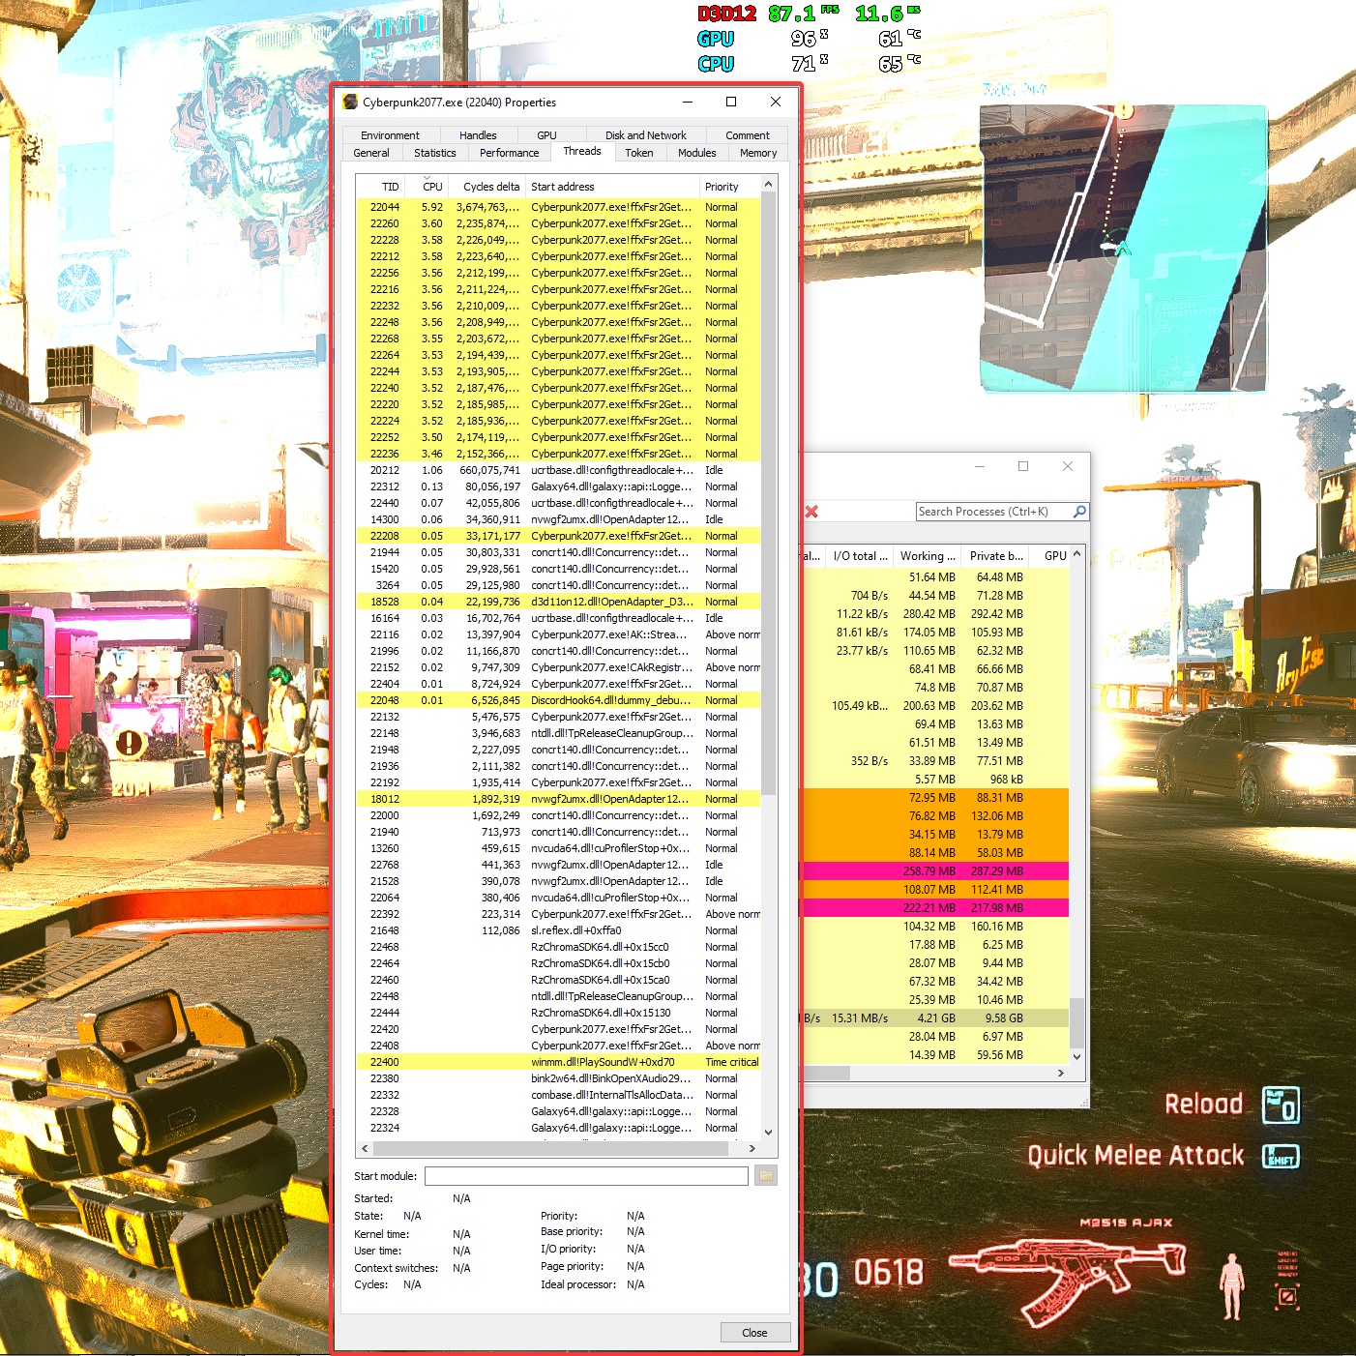Image resolution: width=1356 pixels, height=1356 pixels.
Task: Maximize the Properties window
Action: click(731, 102)
